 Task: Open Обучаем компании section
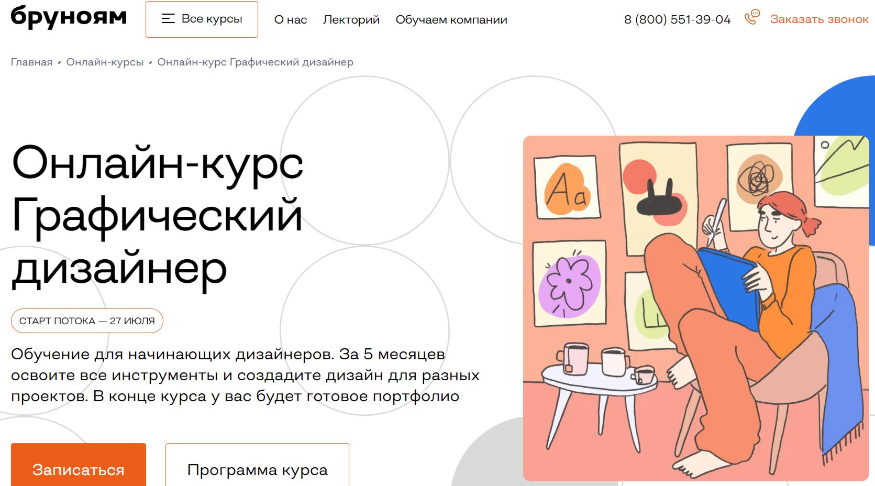click(451, 20)
